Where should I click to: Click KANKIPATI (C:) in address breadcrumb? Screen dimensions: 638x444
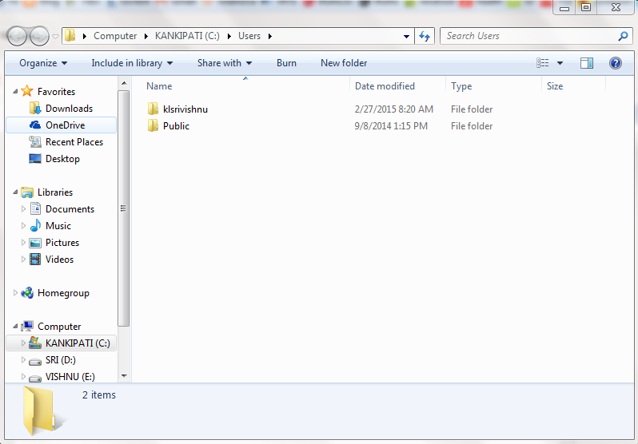(x=187, y=36)
